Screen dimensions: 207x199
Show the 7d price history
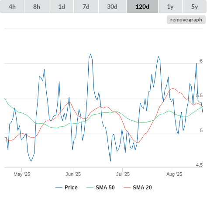pyautogui.click(x=86, y=7)
